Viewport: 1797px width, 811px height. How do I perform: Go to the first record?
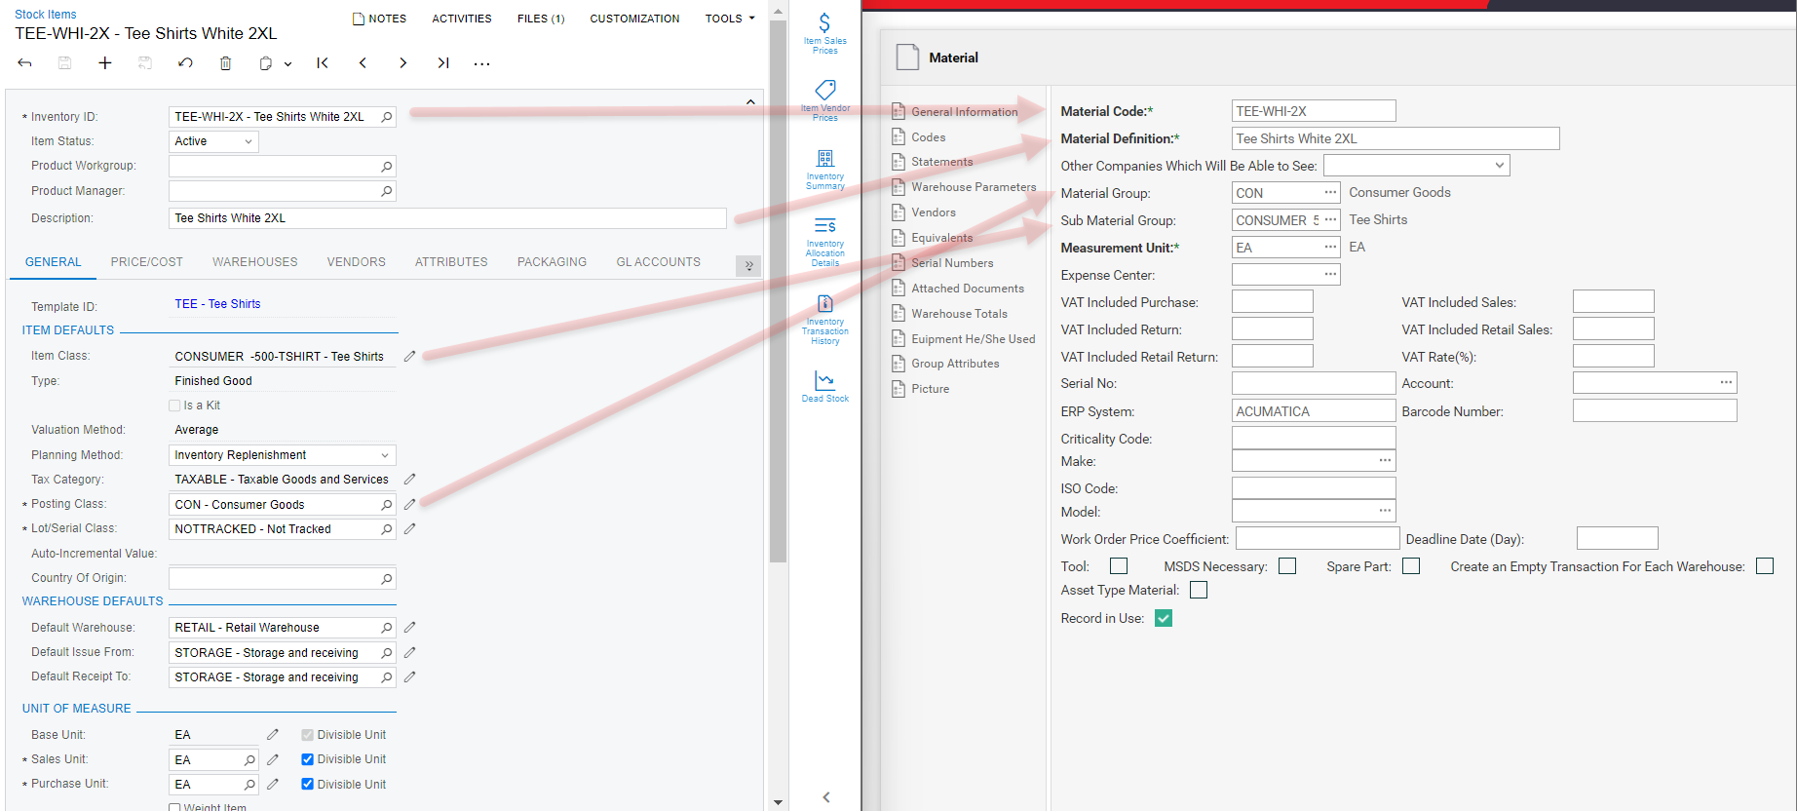coord(323,63)
